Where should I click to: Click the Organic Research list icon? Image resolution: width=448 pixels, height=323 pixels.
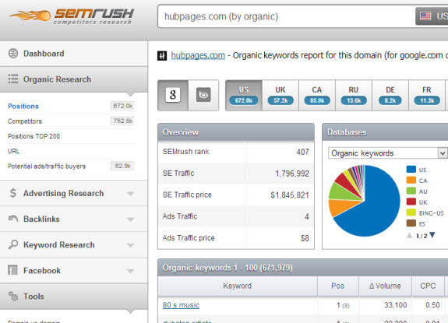tap(13, 79)
